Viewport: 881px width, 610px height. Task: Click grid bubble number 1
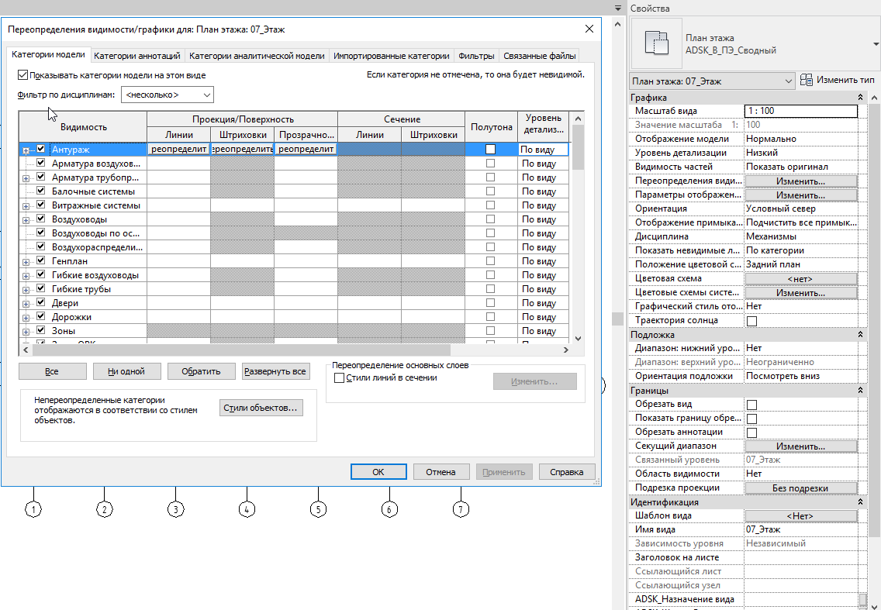pos(33,509)
